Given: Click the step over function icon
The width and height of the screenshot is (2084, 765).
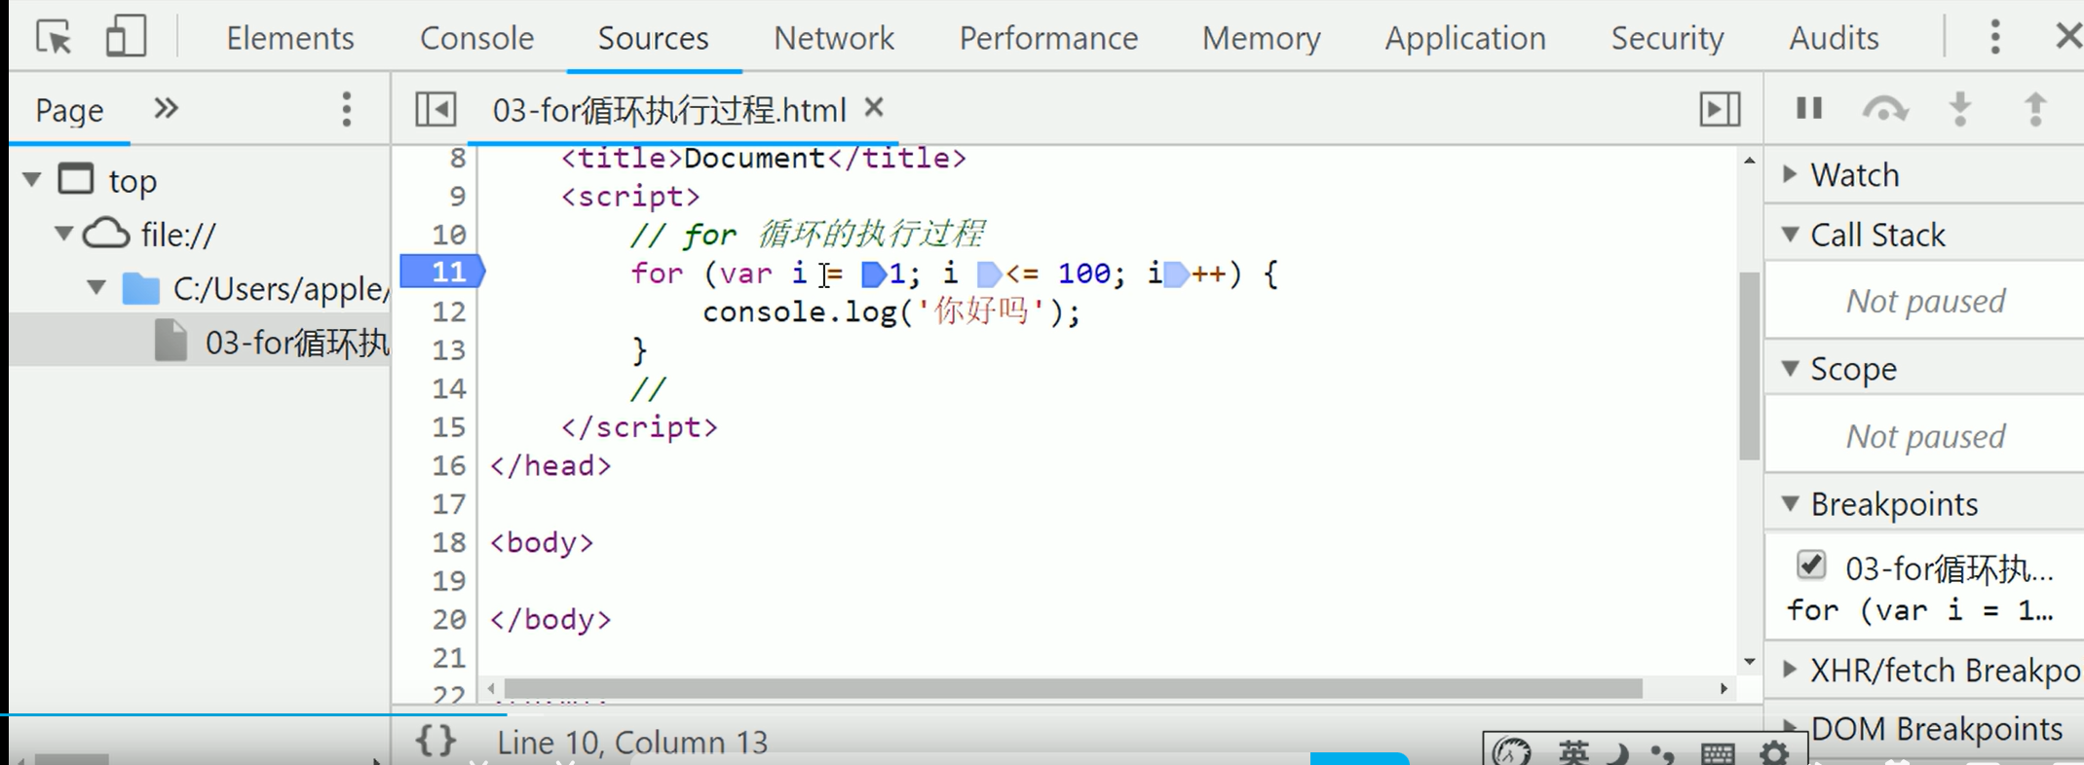Looking at the screenshot, I should pyautogui.click(x=1884, y=109).
